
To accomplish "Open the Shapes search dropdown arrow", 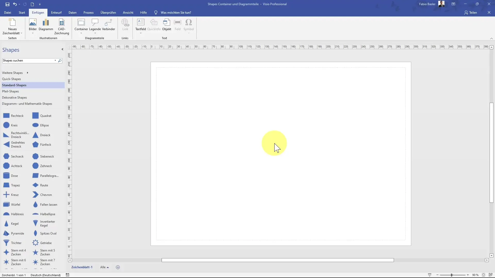I will [55, 61].
